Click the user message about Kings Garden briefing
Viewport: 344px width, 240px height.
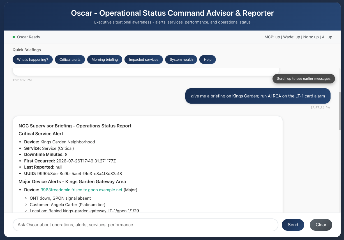(x=258, y=96)
